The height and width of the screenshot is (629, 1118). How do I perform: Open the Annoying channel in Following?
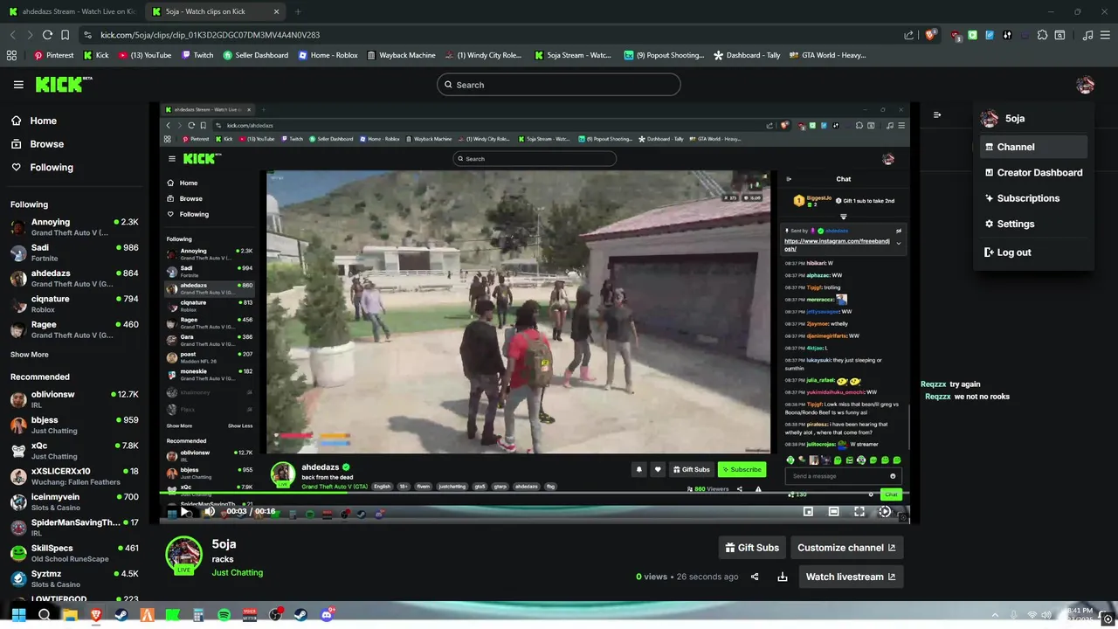[74, 227]
